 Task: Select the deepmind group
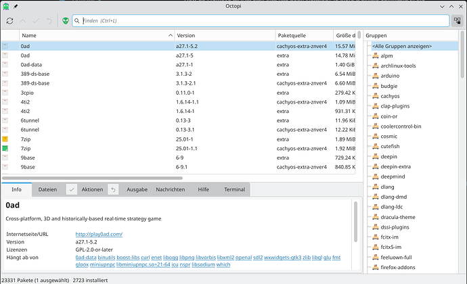click(393, 176)
